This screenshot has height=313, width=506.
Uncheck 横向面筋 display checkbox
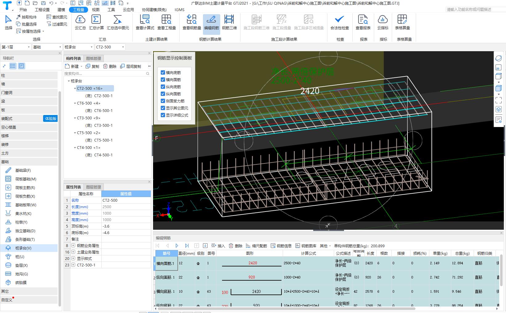click(x=163, y=80)
